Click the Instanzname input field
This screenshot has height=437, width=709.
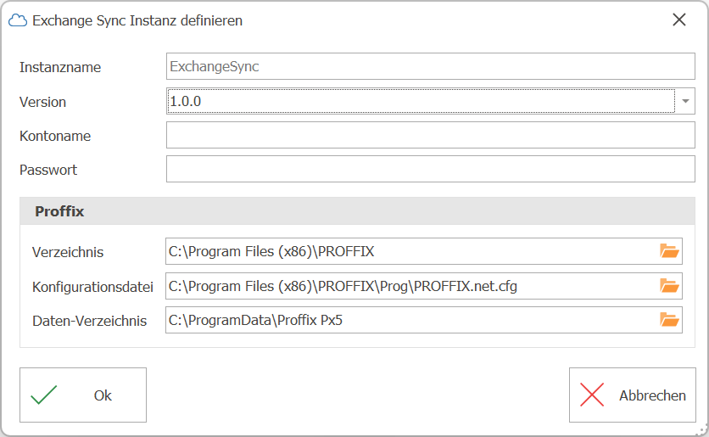click(x=431, y=66)
